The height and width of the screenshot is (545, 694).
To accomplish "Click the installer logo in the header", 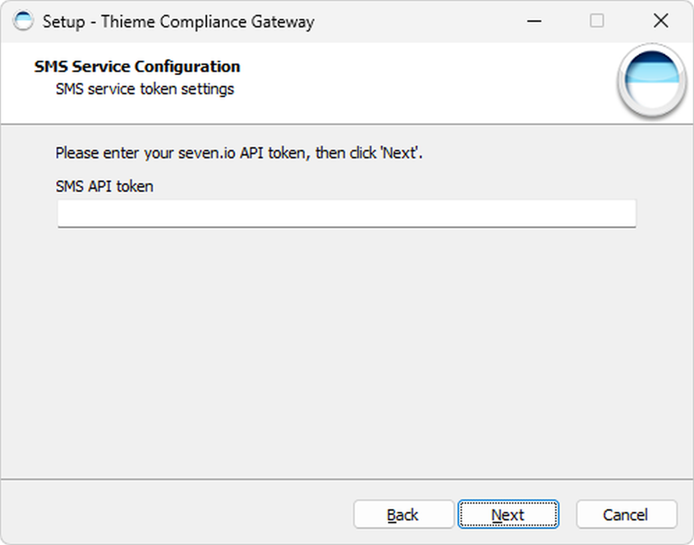I will (x=651, y=81).
